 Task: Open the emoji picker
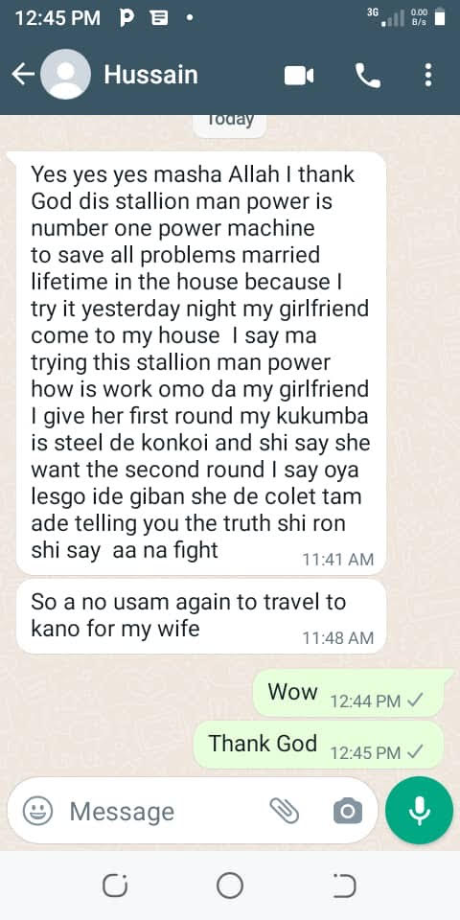click(37, 811)
